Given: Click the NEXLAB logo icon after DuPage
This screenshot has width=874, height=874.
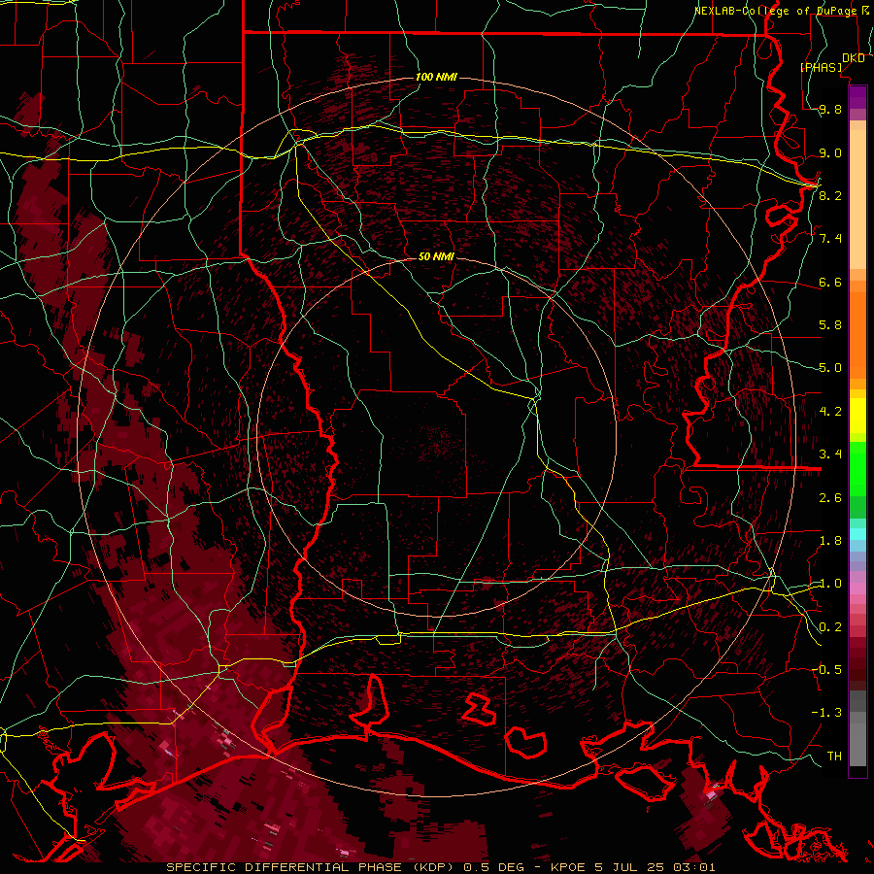Looking at the screenshot, I should pyautogui.click(x=865, y=10).
